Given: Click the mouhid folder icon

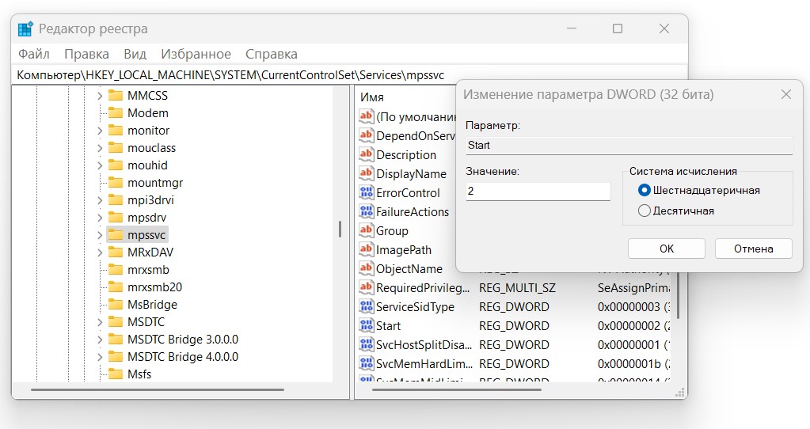Looking at the screenshot, I should click(115, 165).
